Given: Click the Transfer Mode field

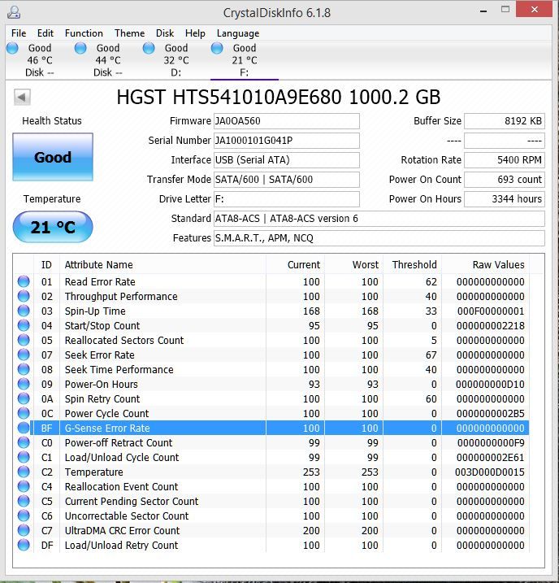Looking at the screenshot, I should tap(286, 180).
